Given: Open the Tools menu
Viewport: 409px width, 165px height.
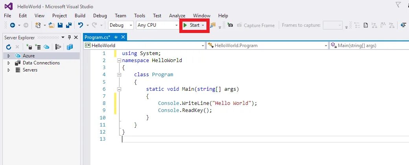Looking at the screenshot, I should [140, 16].
